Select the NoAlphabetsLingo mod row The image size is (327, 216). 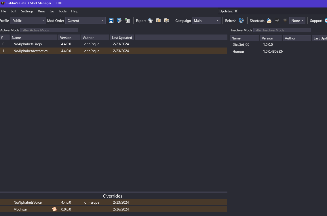point(114,44)
